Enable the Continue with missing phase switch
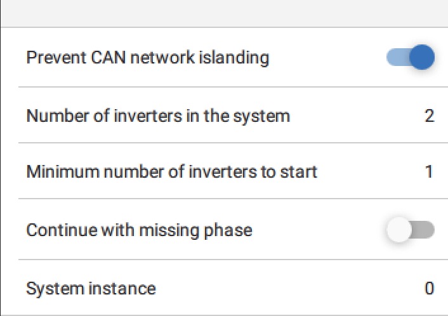448x316 pixels. (410, 230)
